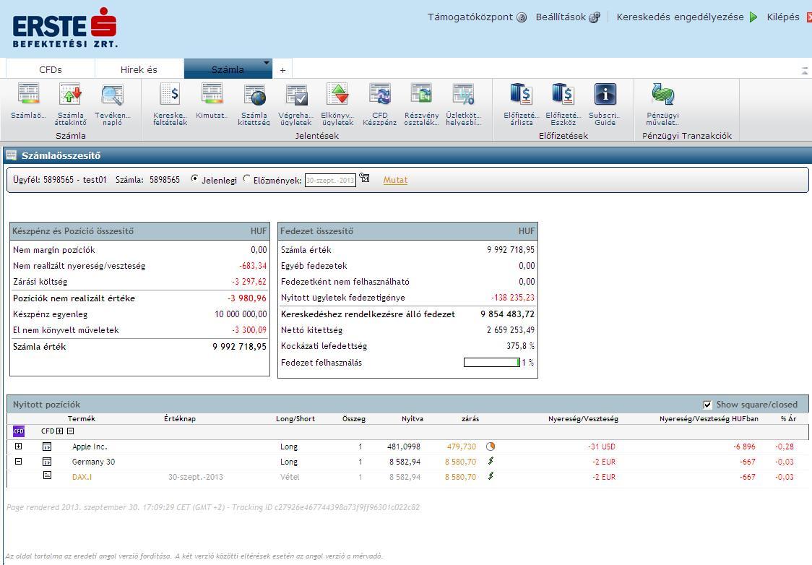Click the lightning icon in the Germany 30 row
Screen dimensions: 812x565
pyautogui.click(x=491, y=461)
